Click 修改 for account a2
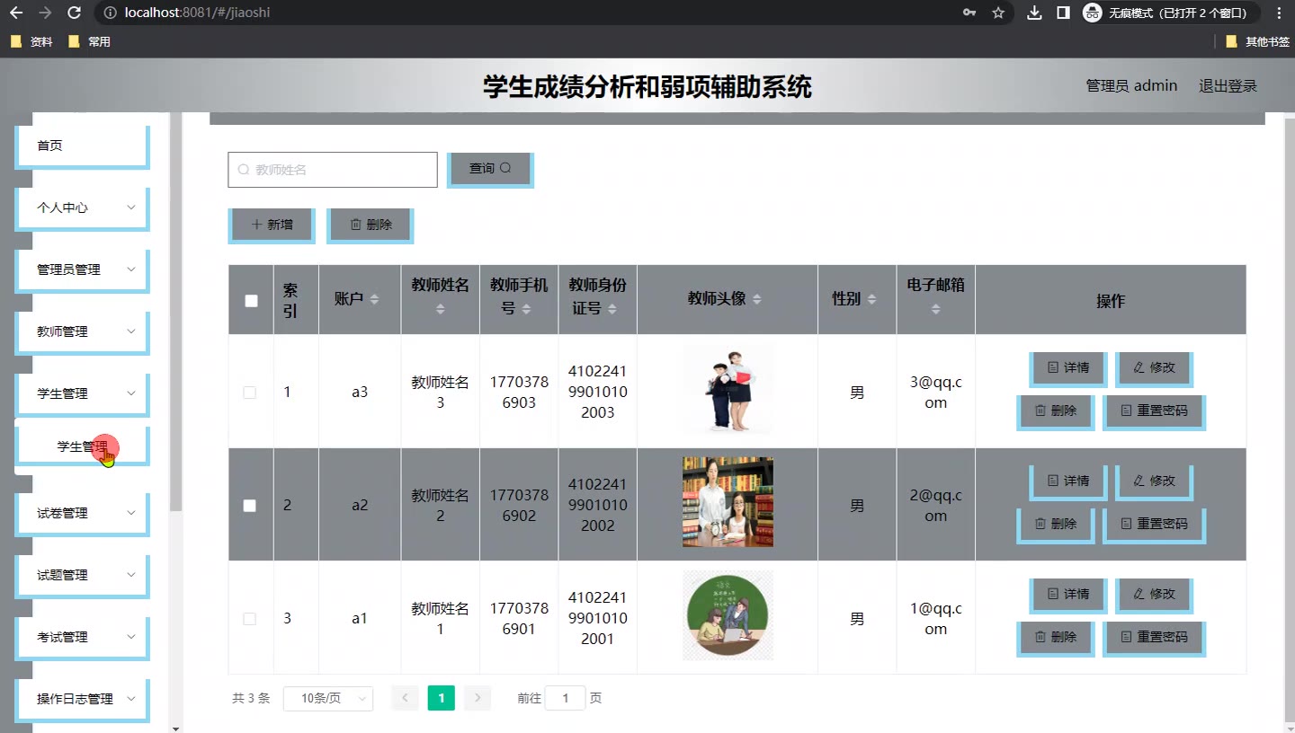Viewport: 1295px width, 733px height. [x=1155, y=481]
